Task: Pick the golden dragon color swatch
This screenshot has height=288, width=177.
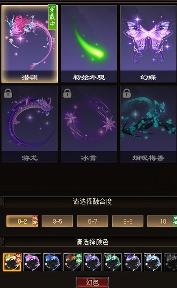Action: (12, 262)
